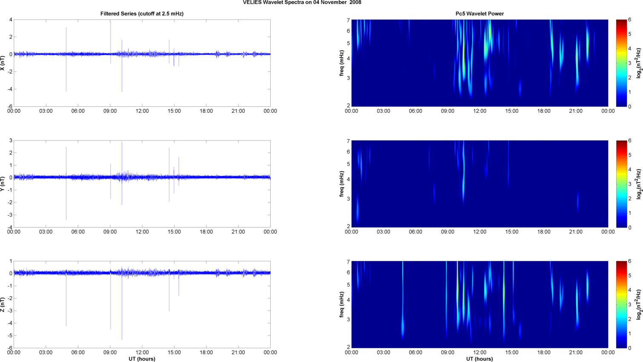Click the 21:00 tick under Y wavelet spectrogram
Image resolution: width=643 pixels, height=362 pixels.
click(576, 232)
